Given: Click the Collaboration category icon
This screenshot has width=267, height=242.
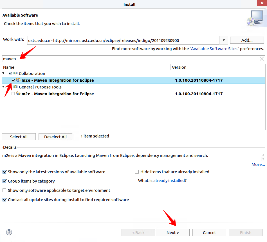Looking at the screenshot, I should (x=15, y=73).
